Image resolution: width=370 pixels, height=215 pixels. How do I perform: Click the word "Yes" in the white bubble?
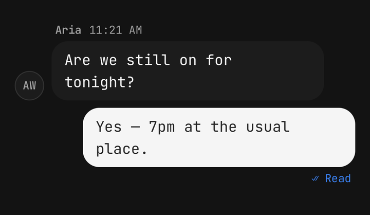point(109,127)
